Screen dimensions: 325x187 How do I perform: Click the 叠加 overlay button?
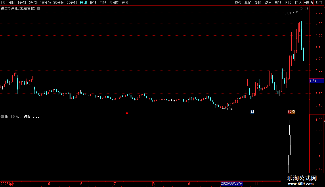[x=248, y=3]
